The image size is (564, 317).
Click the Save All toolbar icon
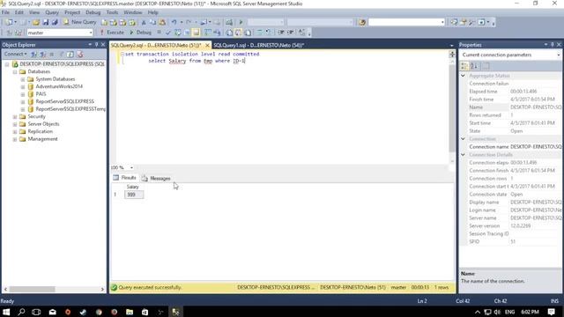click(x=55, y=22)
